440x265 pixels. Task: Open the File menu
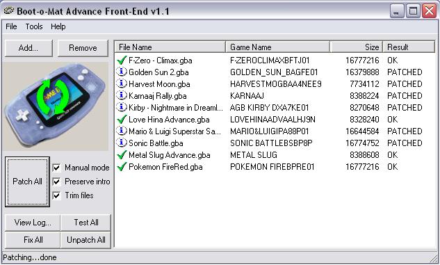[x=11, y=26]
